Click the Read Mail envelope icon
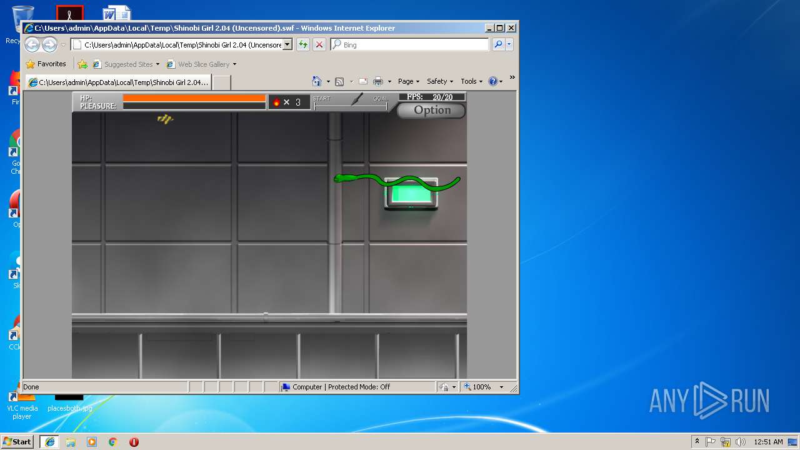Image resolution: width=800 pixels, height=450 pixels. [362, 81]
